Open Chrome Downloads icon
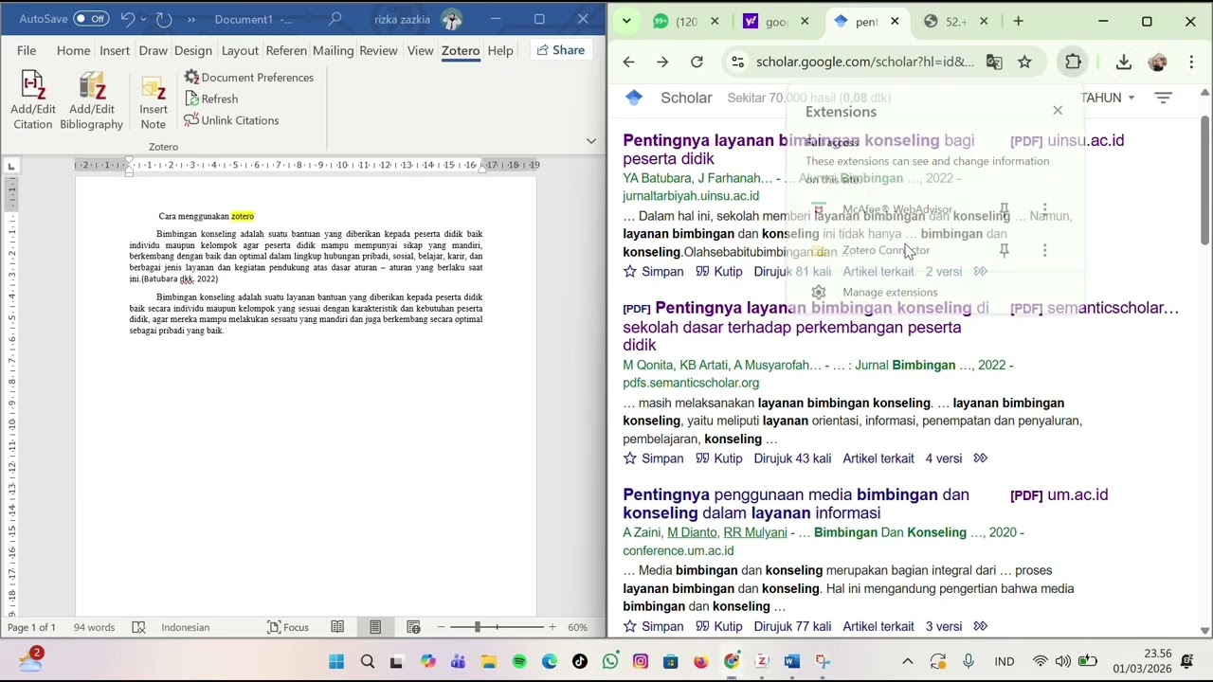This screenshot has width=1213, height=682. pos(1124,62)
